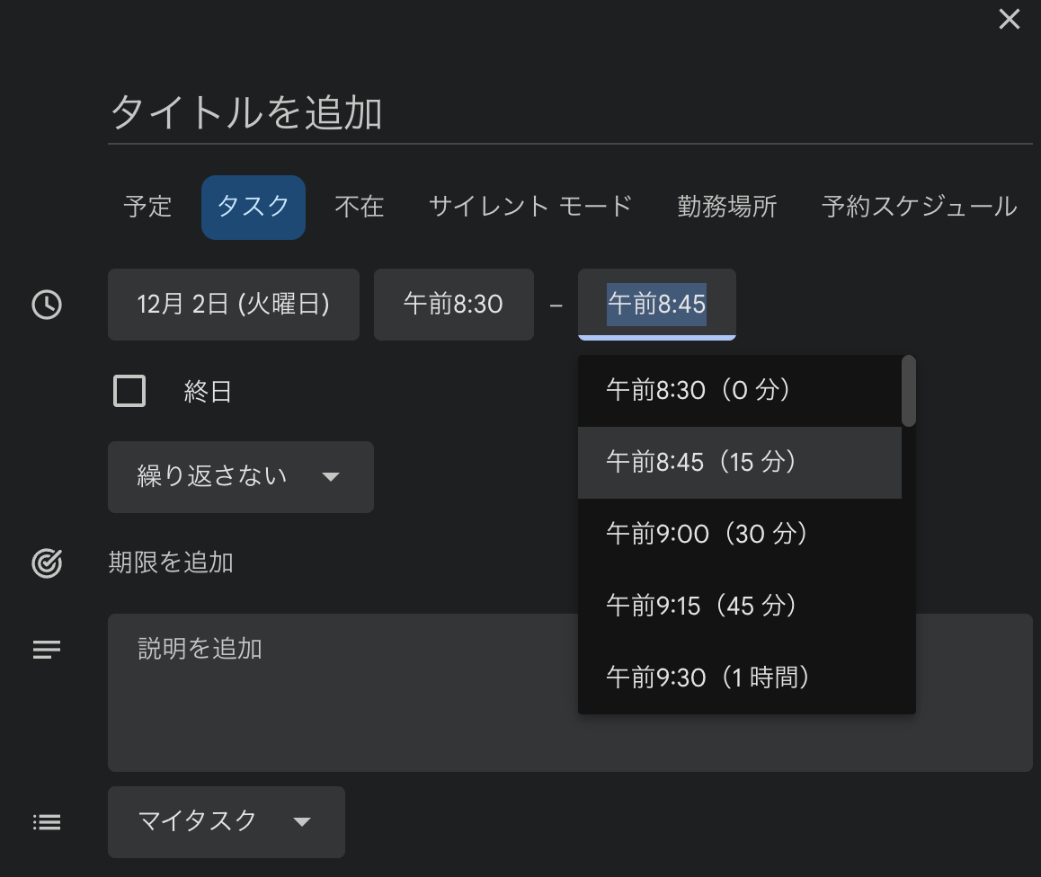Select the タスク tab
Image resolution: width=1041 pixels, height=877 pixels.
coord(253,207)
